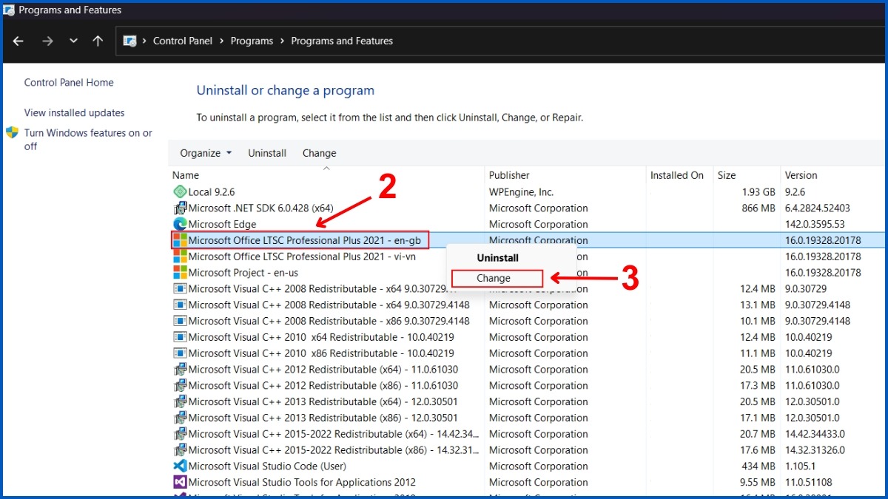Click the Back navigation arrow
This screenshot has width=888, height=499.
(18, 41)
